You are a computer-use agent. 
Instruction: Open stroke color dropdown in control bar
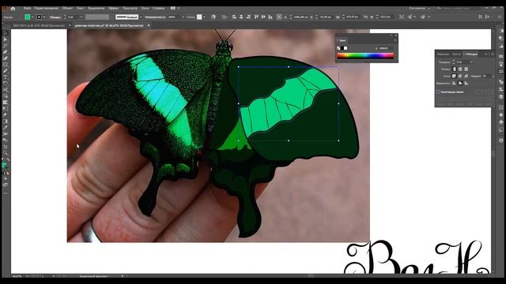point(44,17)
